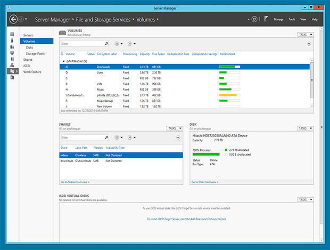Click the File and Storage Services rail icon
The width and height of the screenshot is (330, 250).
pyautogui.click(x=12, y=70)
